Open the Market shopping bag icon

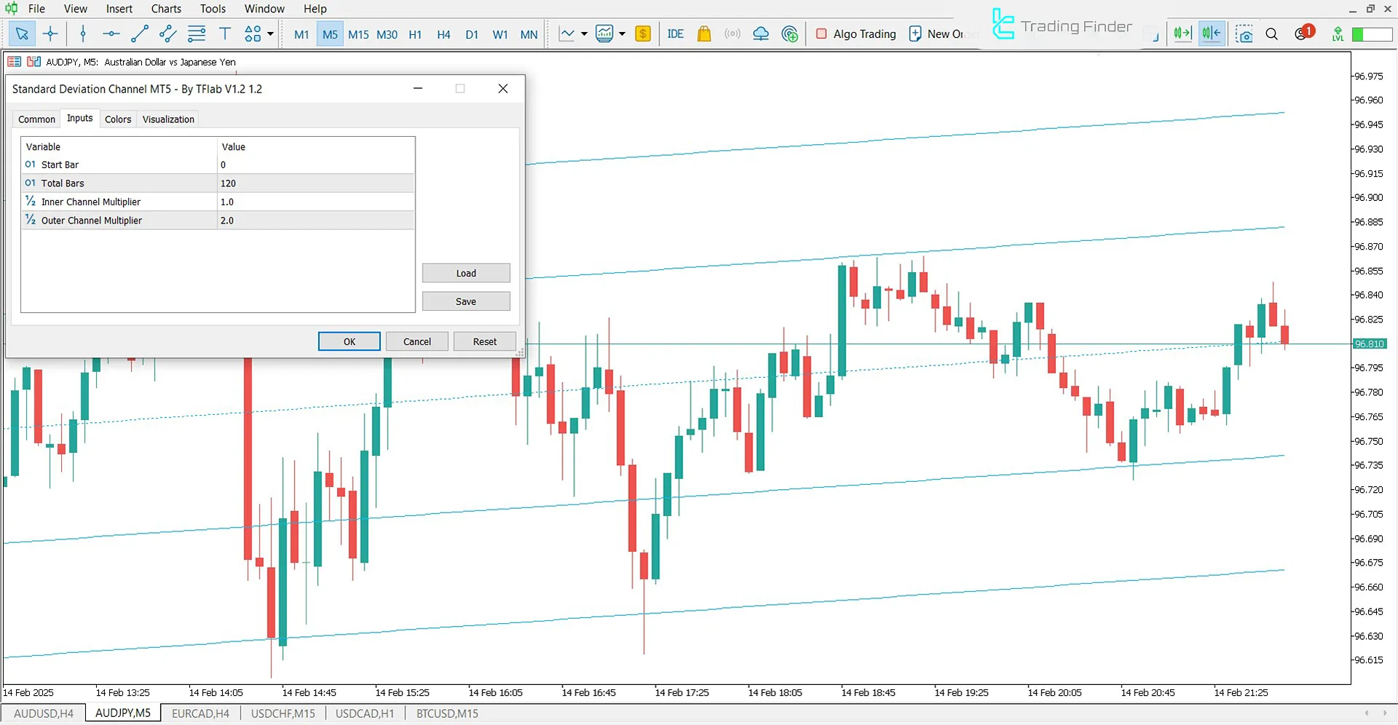tap(703, 33)
